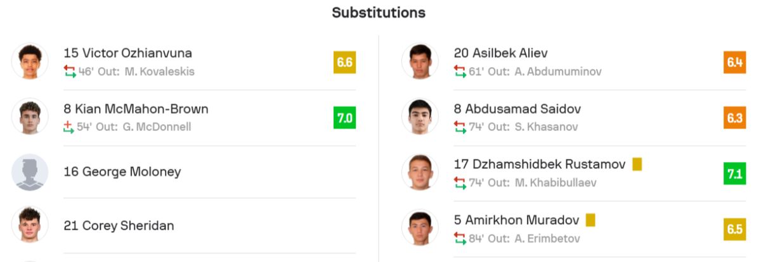Viewport: 761px width, 262px height.
Task: Click substitution icon under Amirkhon Muradov
Action: pos(460,239)
